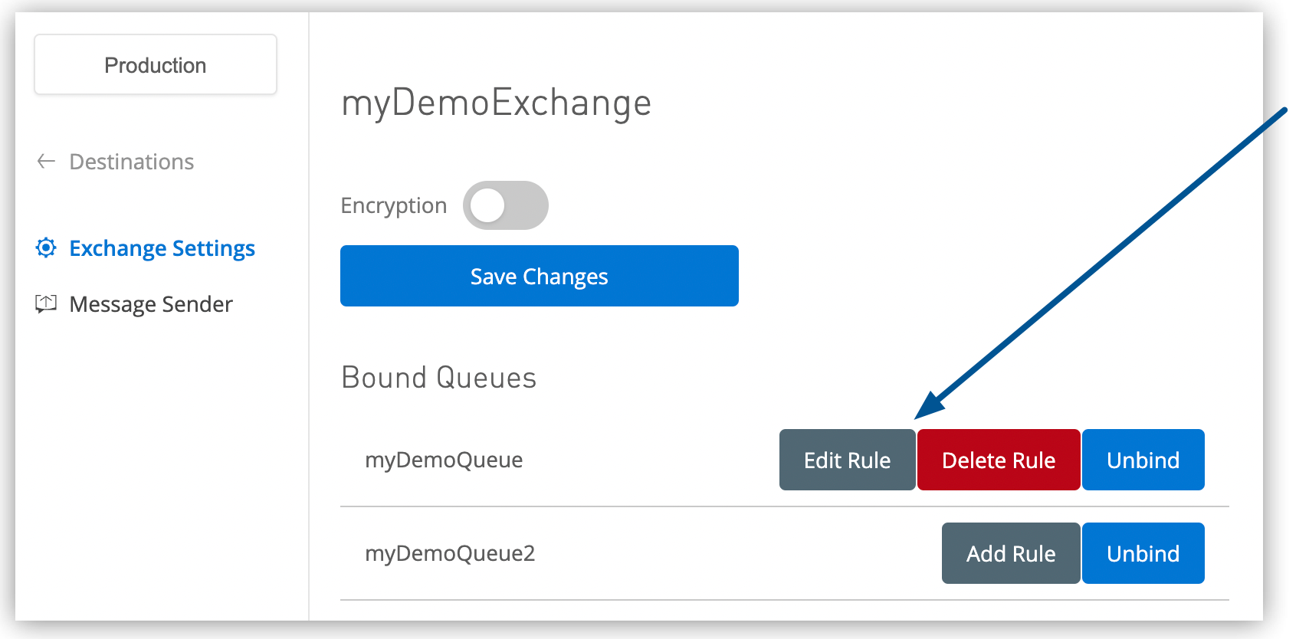The height and width of the screenshot is (639, 1309).
Task: Navigate back using the Destinations arrow link
Action: point(45,161)
